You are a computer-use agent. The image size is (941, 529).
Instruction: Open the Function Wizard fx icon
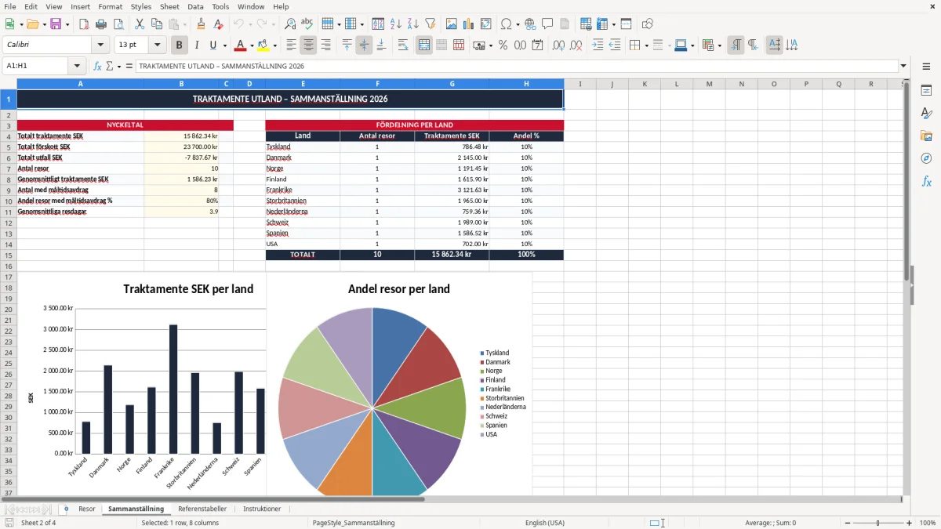tap(97, 66)
